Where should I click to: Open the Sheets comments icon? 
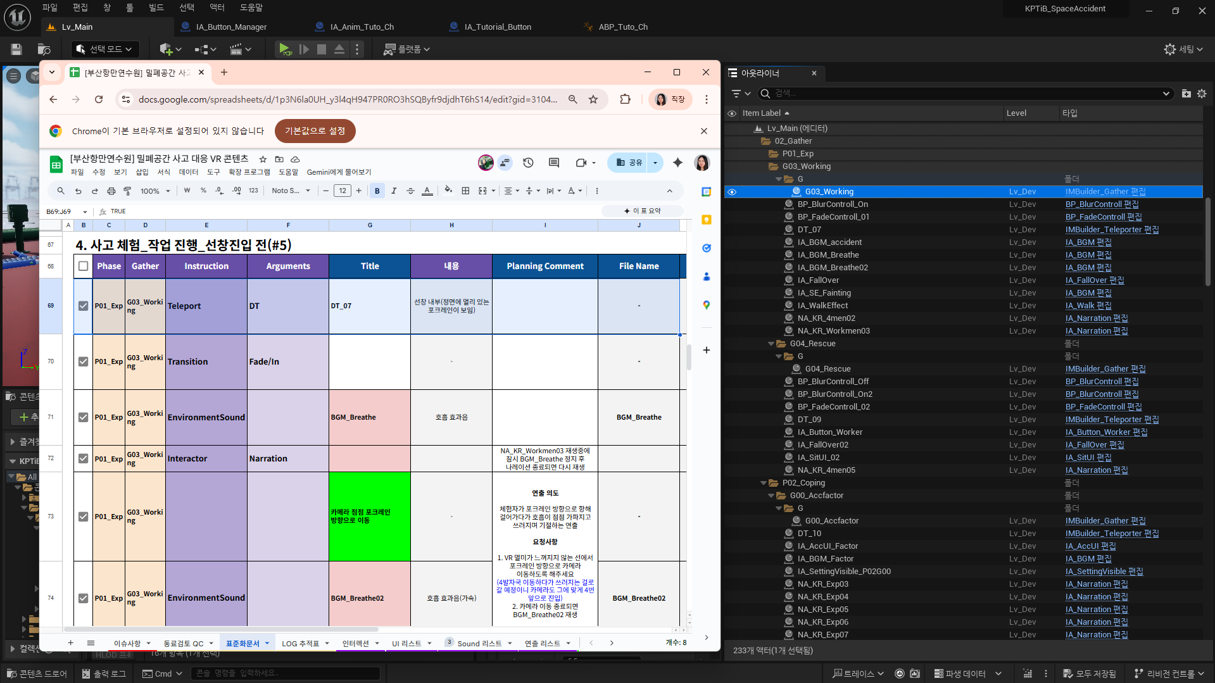click(x=553, y=163)
